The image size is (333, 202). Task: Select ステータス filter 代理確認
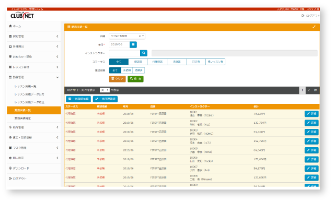click(x=157, y=62)
